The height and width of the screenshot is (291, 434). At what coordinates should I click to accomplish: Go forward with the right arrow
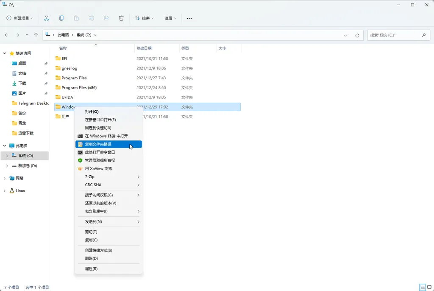tap(17, 35)
